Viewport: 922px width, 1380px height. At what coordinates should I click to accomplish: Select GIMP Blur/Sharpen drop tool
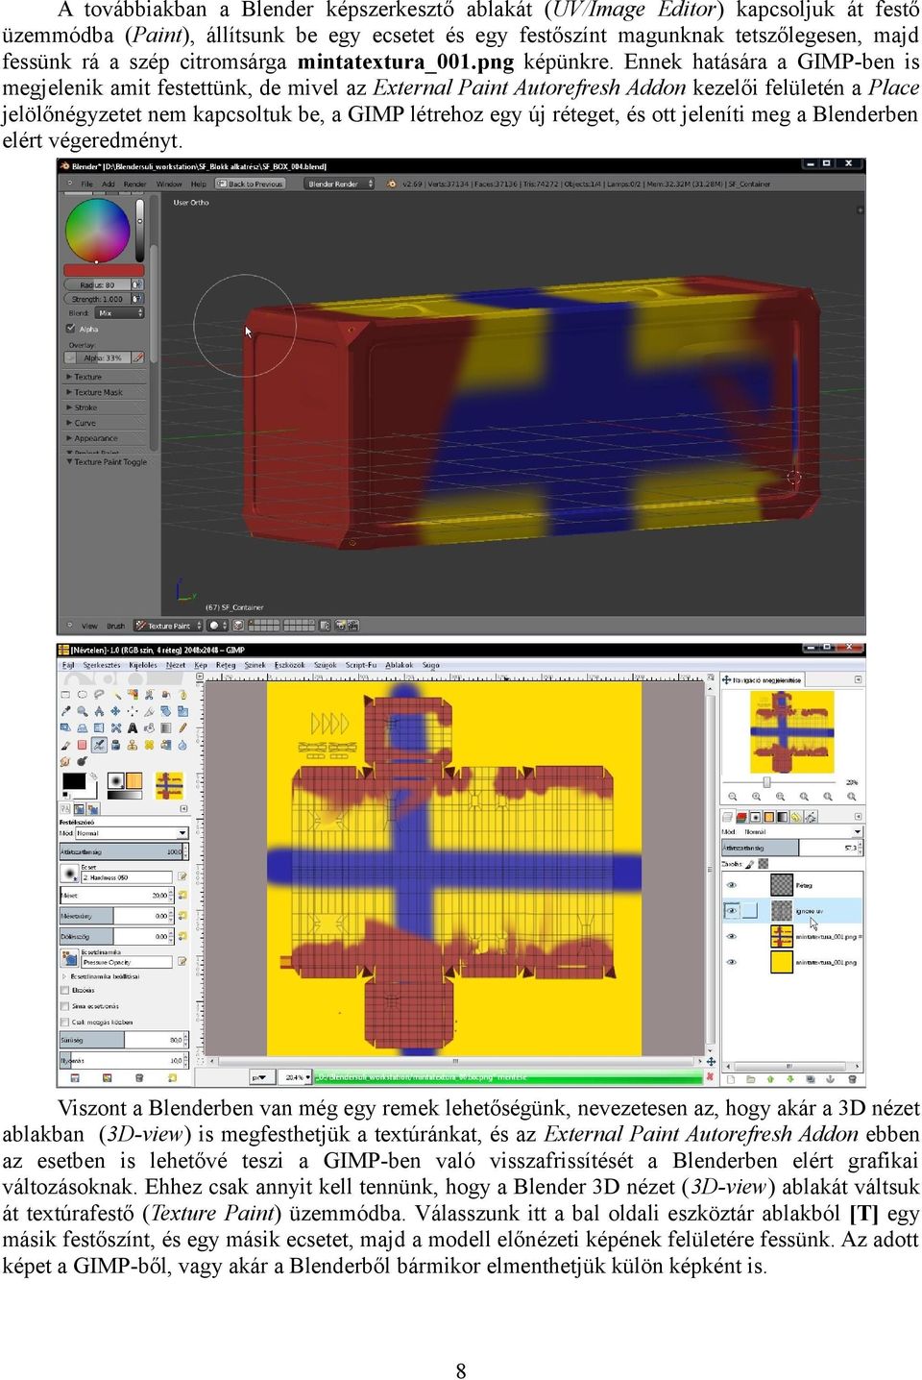(182, 745)
